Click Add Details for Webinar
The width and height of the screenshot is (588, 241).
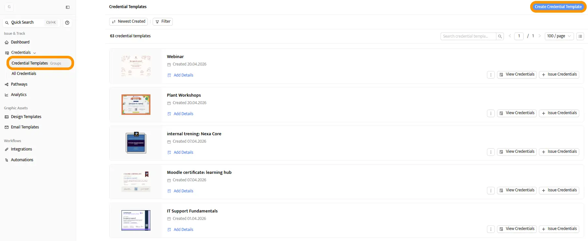180,75
